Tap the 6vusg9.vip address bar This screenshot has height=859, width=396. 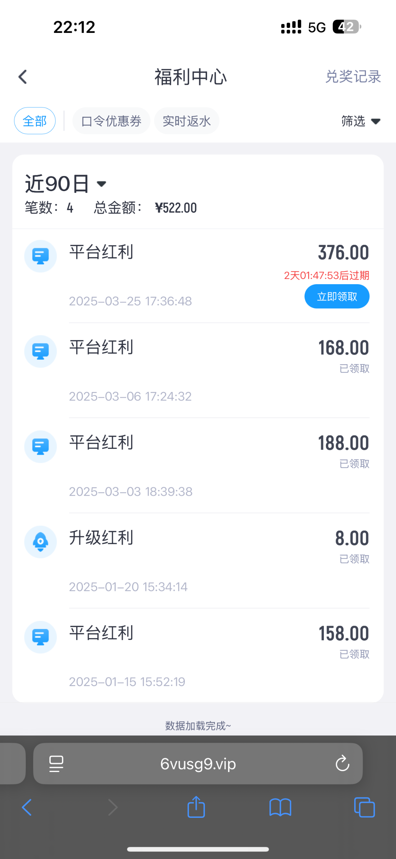pyautogui.click(x=198, y=764)
